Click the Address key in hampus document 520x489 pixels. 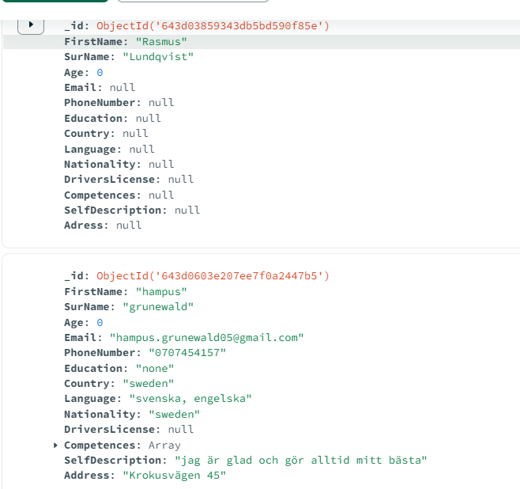coord(87,476)
